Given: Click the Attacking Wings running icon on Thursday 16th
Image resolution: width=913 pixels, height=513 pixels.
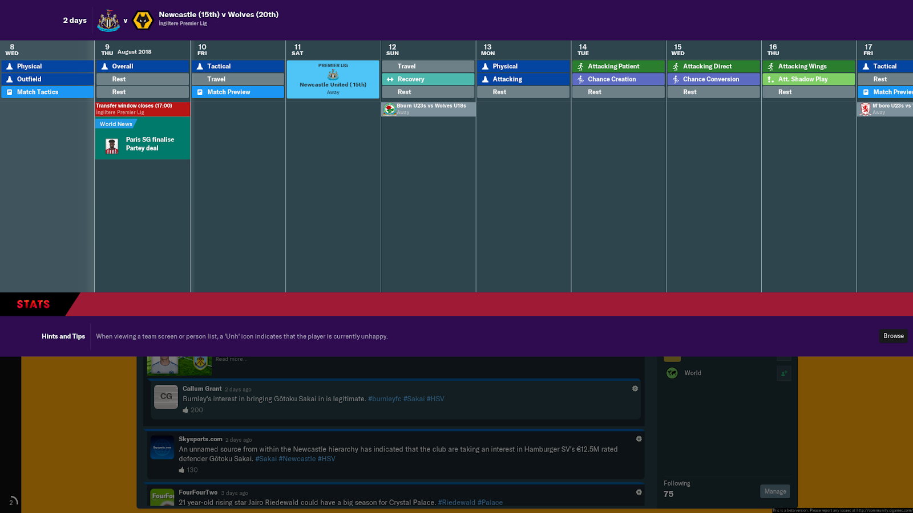Looking at the screenshot, I should [770, 66].
